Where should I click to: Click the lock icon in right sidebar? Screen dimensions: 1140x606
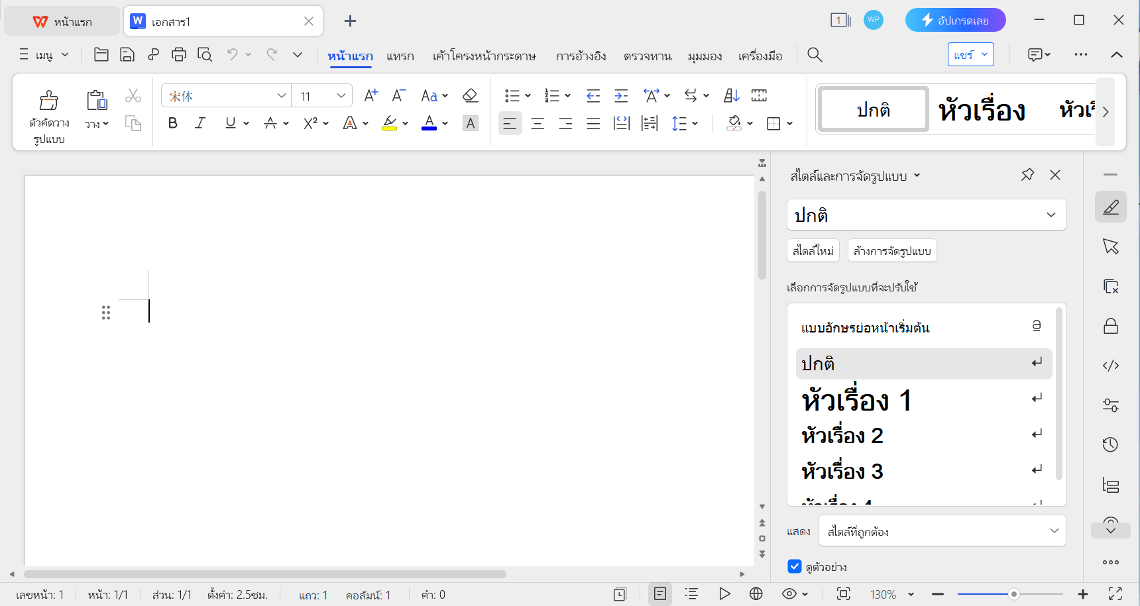click(x=1111, y=326)
